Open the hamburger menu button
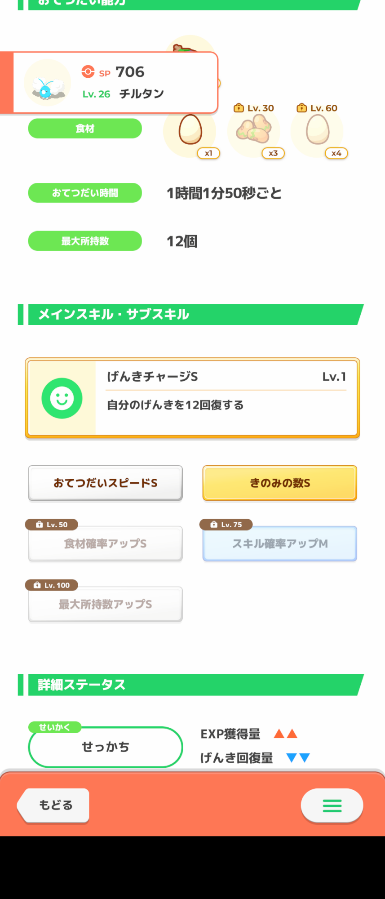 pyautogui.click(x=332, y=806)
